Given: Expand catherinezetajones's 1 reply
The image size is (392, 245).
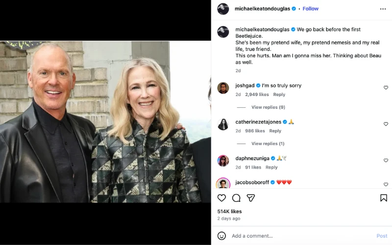Looking at the screenshot, I should point(268,144).
